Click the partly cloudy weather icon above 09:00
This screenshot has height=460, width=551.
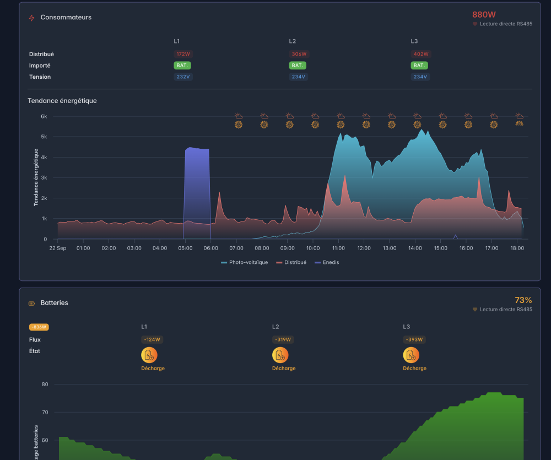[x=290, y=116]
